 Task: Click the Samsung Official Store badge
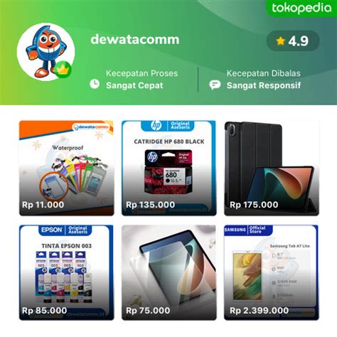(248, 230)
